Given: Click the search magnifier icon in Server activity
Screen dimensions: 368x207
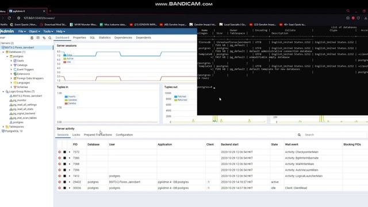Looking at the screenshot, I should [299, 135].
